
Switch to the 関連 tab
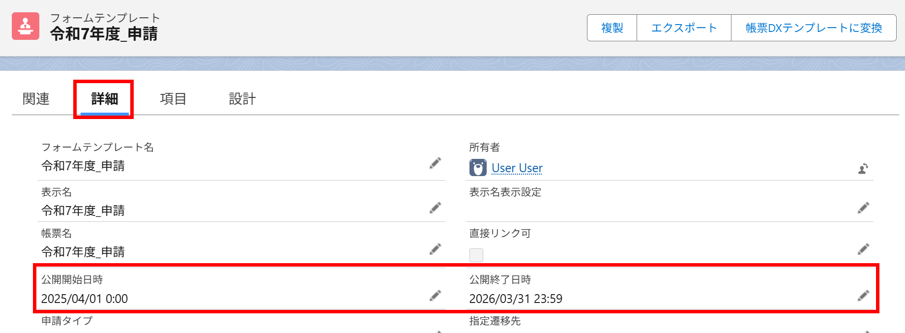coord(35,98)
